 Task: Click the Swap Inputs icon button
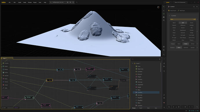pos(169,11)
